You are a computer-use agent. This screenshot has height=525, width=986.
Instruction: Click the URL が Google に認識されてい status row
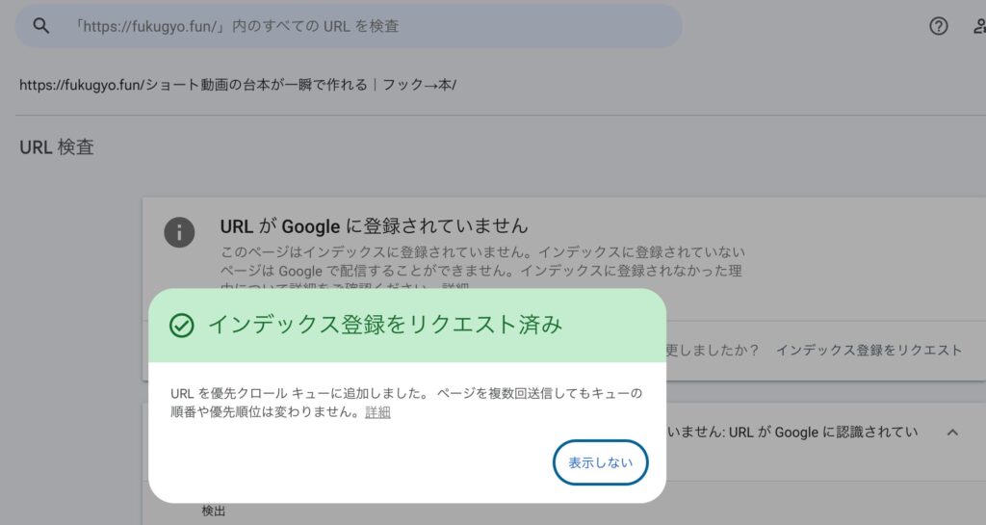(790, 433)
